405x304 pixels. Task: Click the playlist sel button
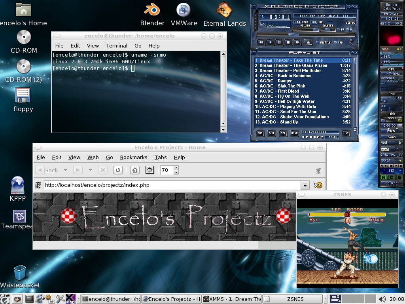point(283,133)
